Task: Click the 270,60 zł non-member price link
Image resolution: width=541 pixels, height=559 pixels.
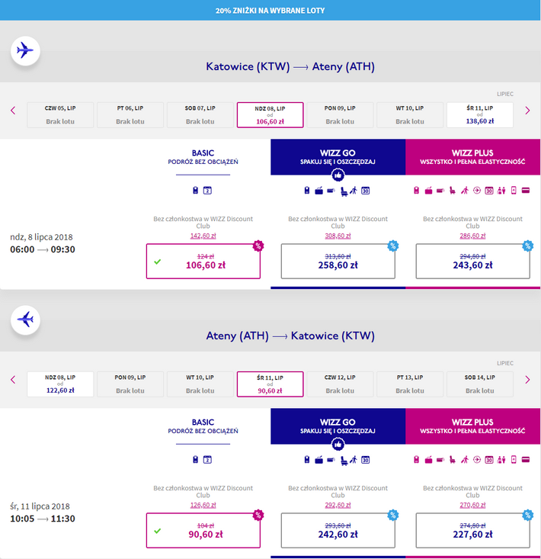Action: click(x=472, y=505)
